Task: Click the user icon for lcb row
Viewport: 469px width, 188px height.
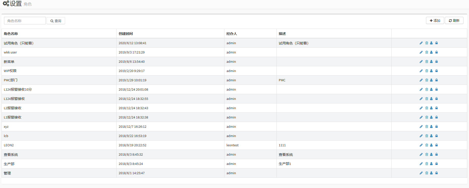Action: [431, 136]
